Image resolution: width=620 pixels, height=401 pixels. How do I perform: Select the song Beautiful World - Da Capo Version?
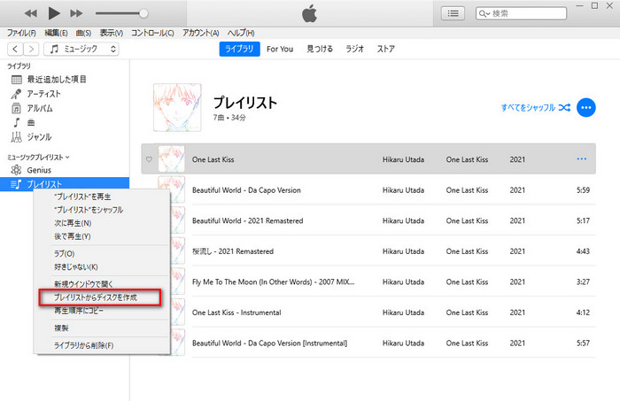point(246,190)
